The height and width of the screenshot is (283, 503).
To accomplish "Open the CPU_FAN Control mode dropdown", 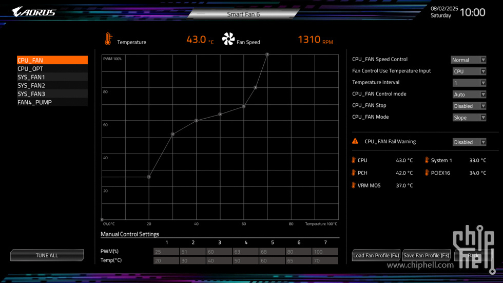I will [x=469, y=95].
